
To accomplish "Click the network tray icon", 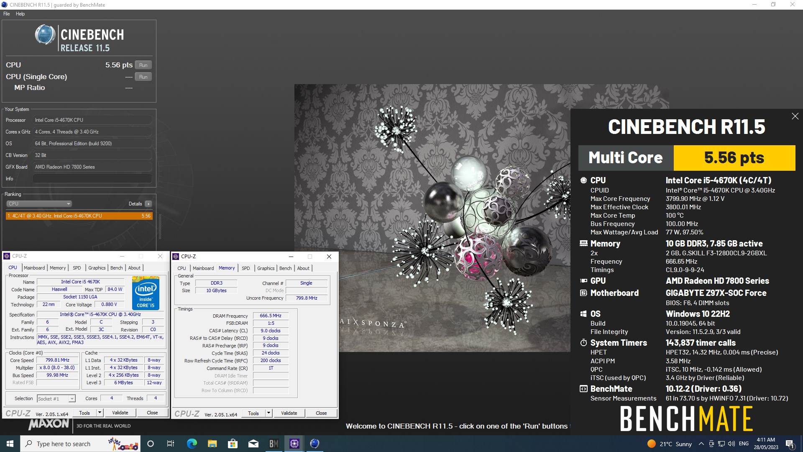I will click(721, 444).
